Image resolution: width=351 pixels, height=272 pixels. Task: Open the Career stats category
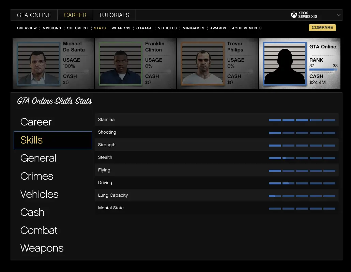pyautogui.click(x=36, y=122)
